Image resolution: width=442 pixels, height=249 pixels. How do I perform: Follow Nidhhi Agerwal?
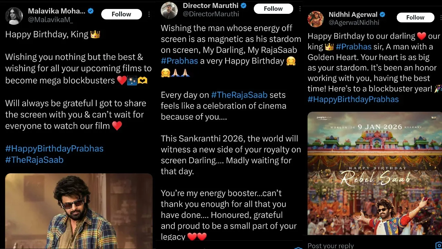[415, 17]
